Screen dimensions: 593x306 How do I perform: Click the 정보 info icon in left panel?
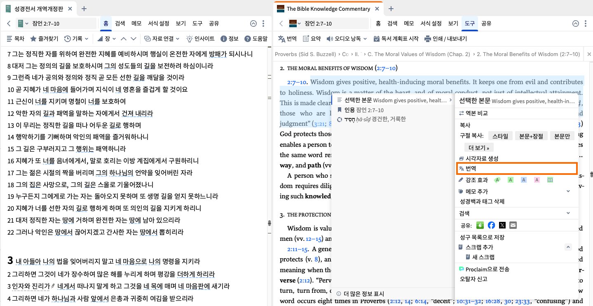(x=230, y=39)
